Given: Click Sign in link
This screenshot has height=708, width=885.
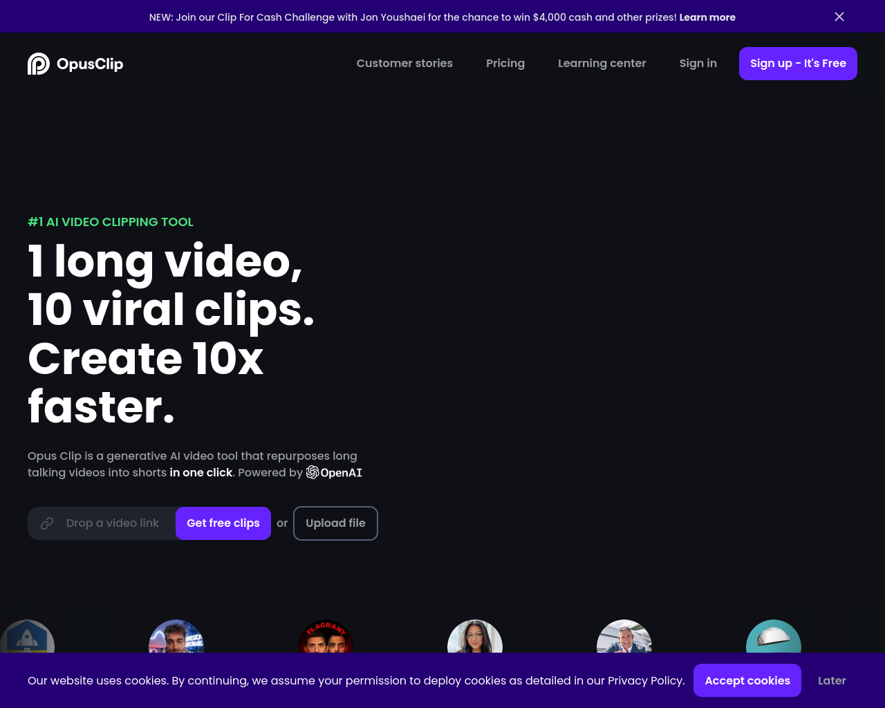Looking at the screenshot, I should click(698, 63).
